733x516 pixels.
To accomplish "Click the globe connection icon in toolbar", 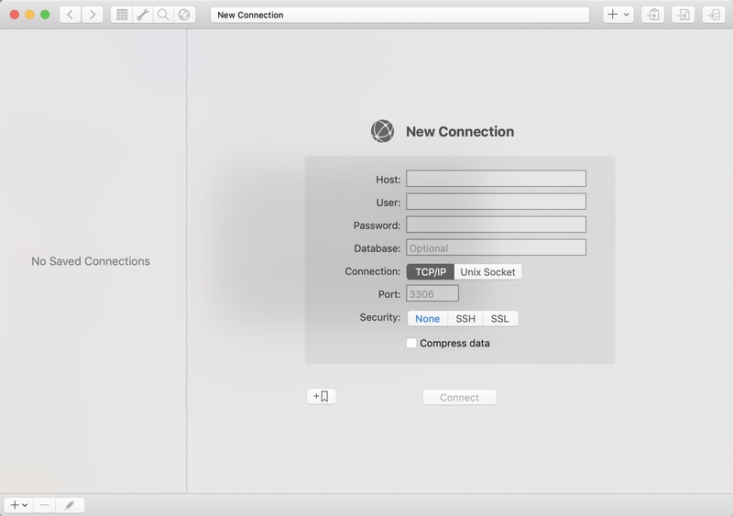I will coord(184,15).
